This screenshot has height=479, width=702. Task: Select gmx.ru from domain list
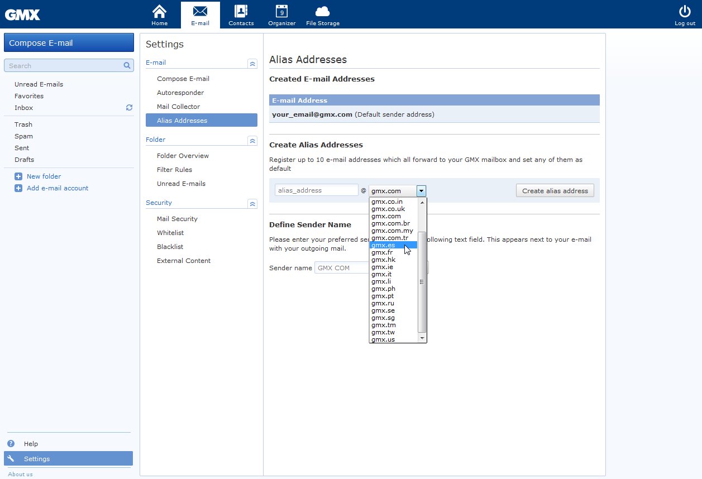click(x=393, y=303)
